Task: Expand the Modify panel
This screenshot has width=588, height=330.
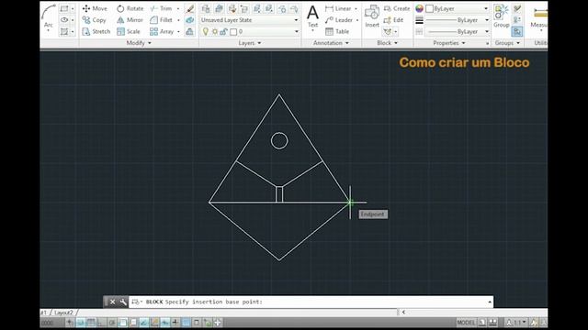Action: pos(139,43)
